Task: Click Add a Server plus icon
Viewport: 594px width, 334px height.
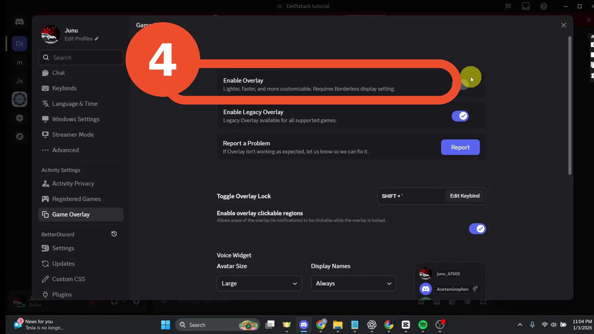Action: [19, 118]
